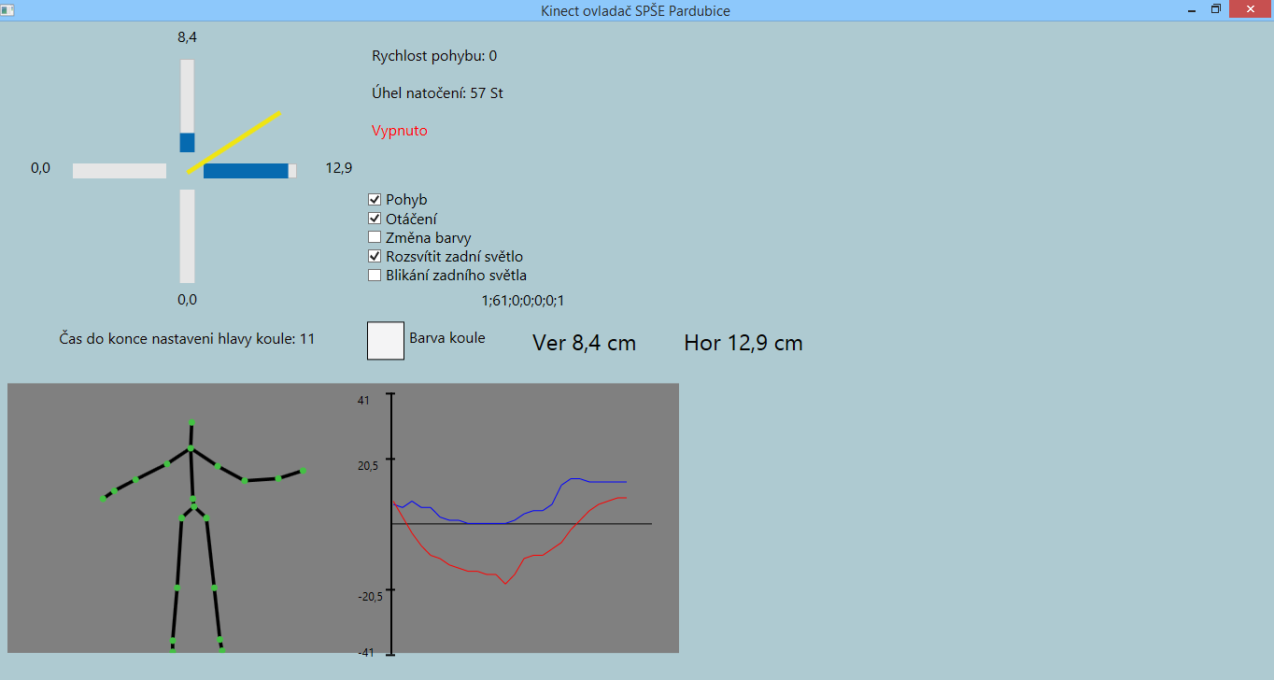Click the bottom vertical bar showing 0,0
The image size is (1274, 680).
[x=187, y=236]
